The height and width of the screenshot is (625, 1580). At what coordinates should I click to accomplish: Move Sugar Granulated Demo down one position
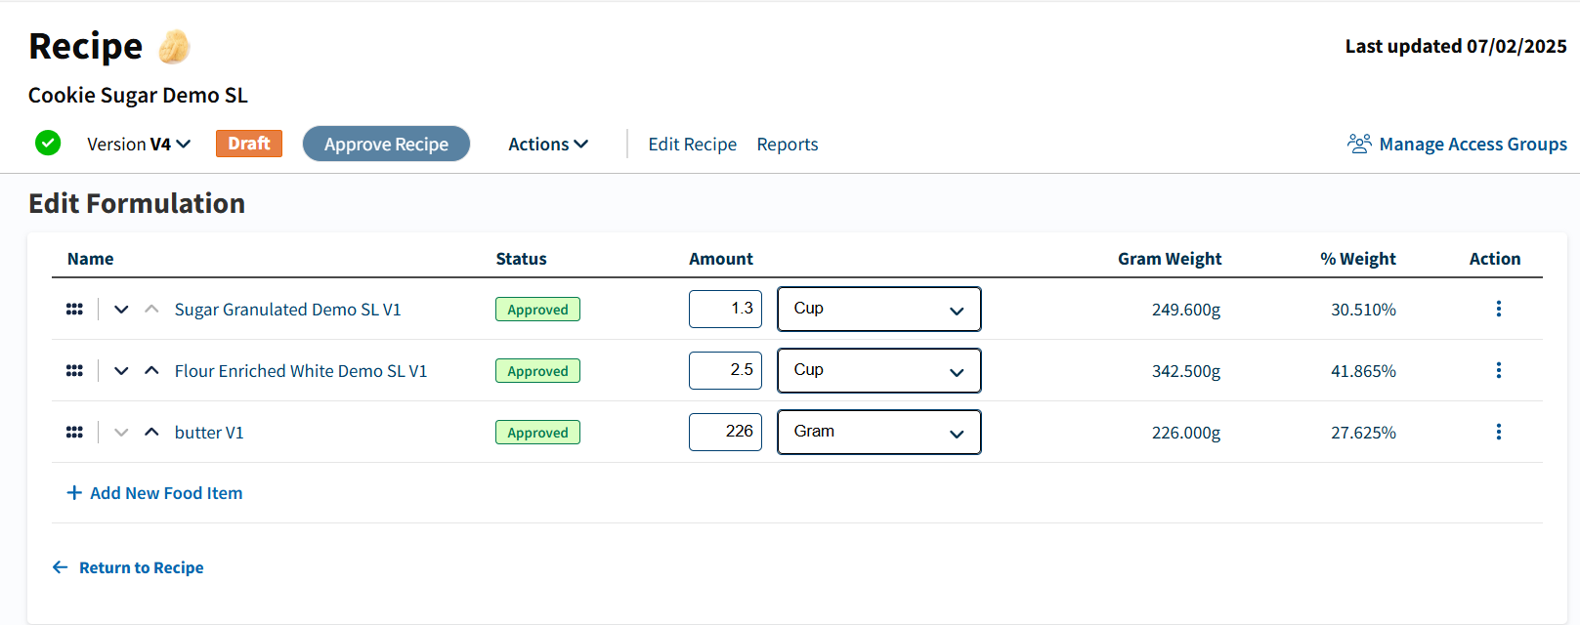coord(121,310)
